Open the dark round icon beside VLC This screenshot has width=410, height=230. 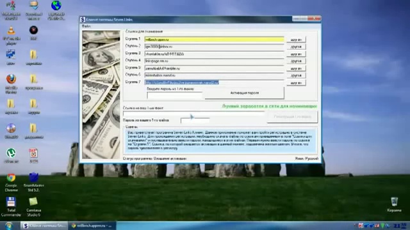tap(33, 33)
